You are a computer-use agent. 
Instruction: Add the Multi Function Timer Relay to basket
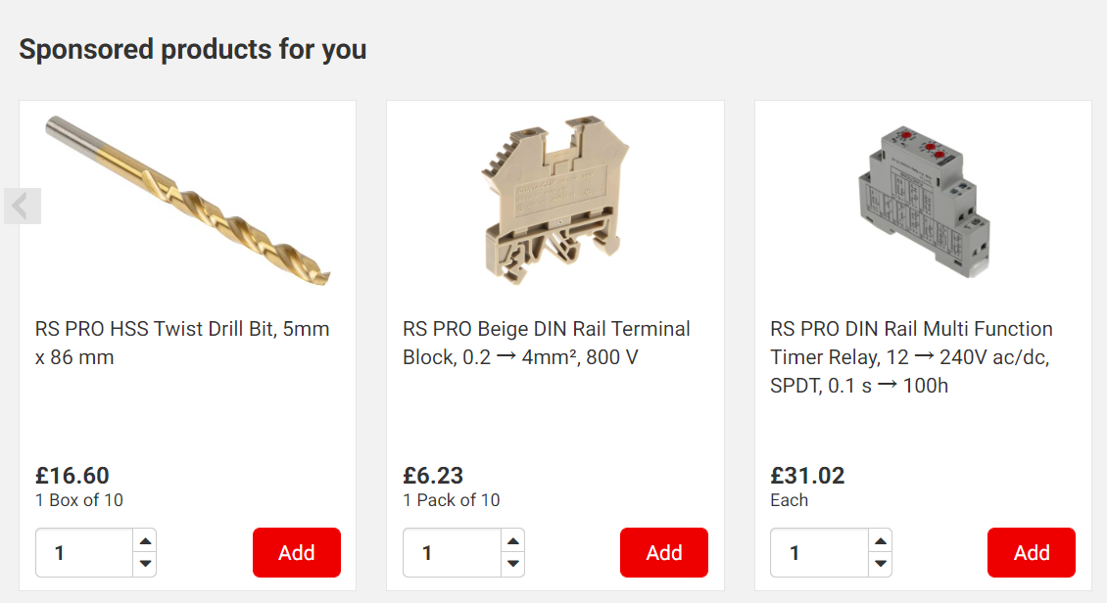tap(1032, 553)
